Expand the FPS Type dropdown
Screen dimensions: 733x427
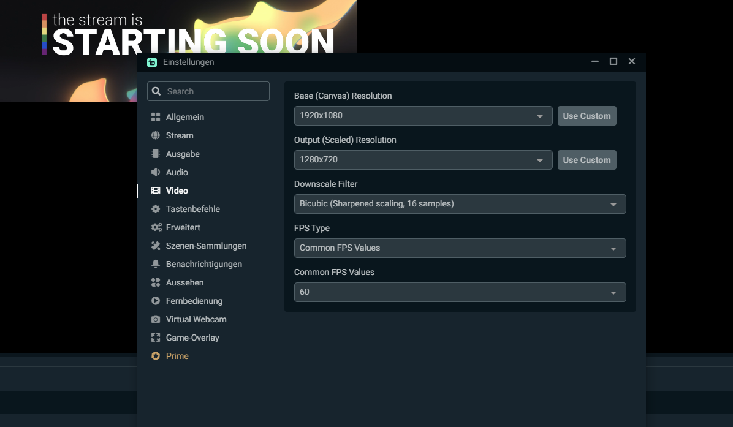click(x=460, y=248)
